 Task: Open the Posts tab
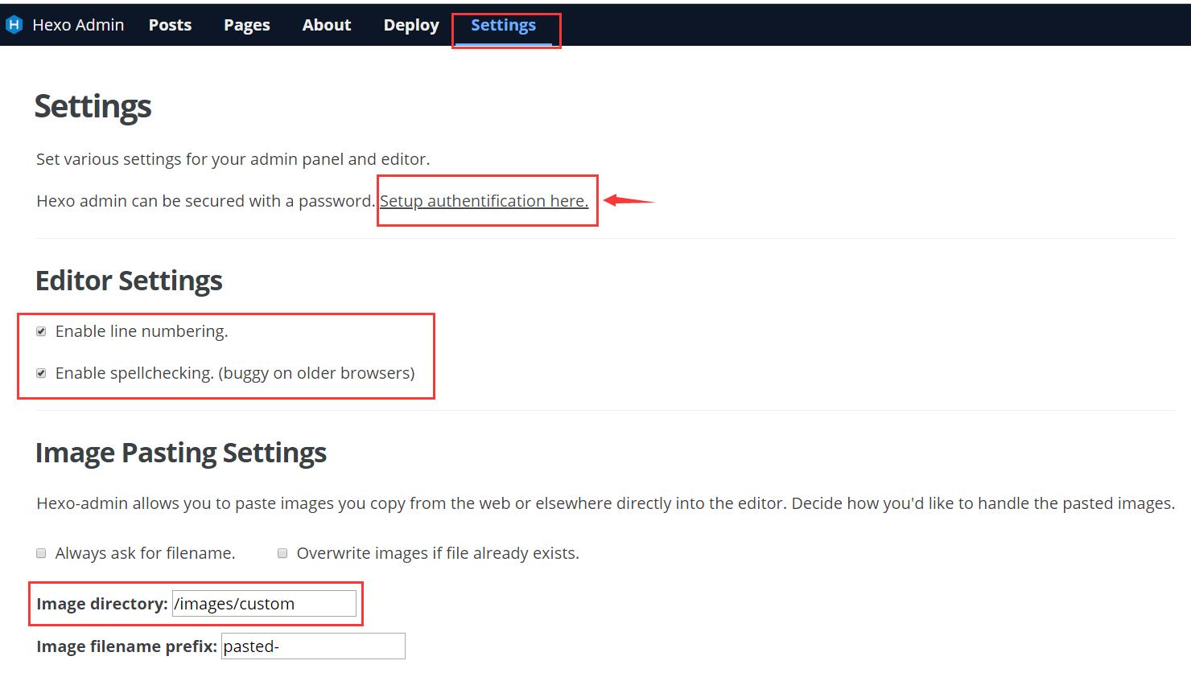pos(170,25)
